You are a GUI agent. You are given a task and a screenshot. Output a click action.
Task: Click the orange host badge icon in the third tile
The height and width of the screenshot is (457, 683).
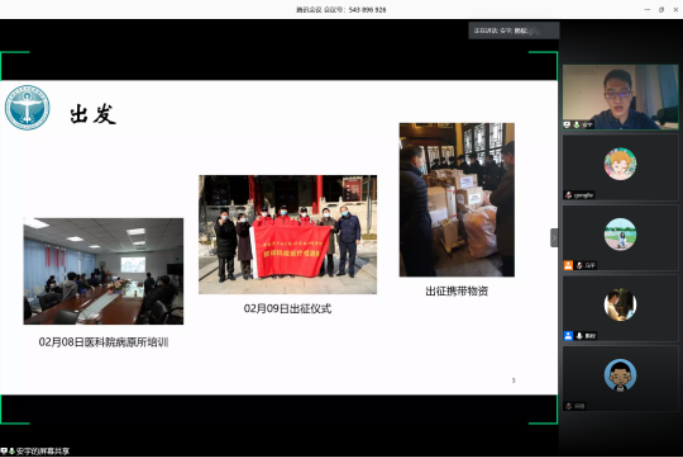568,265
